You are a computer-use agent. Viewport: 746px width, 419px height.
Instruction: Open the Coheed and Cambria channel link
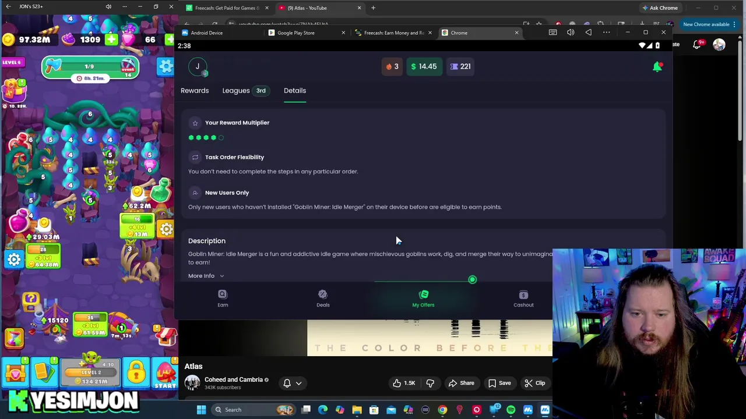point(233,379)
